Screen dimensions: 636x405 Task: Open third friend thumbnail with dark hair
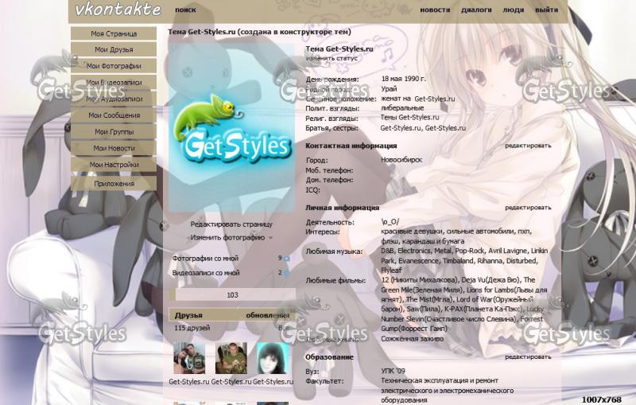tap(273, 358)
